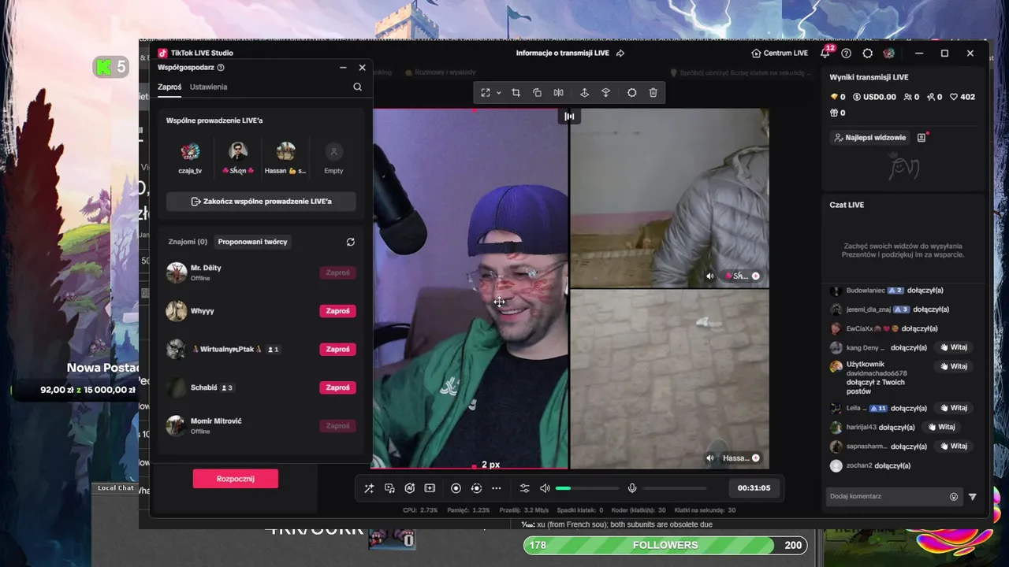
Task: Welcome Leila with Witaj button
Action: click(953, 408)
